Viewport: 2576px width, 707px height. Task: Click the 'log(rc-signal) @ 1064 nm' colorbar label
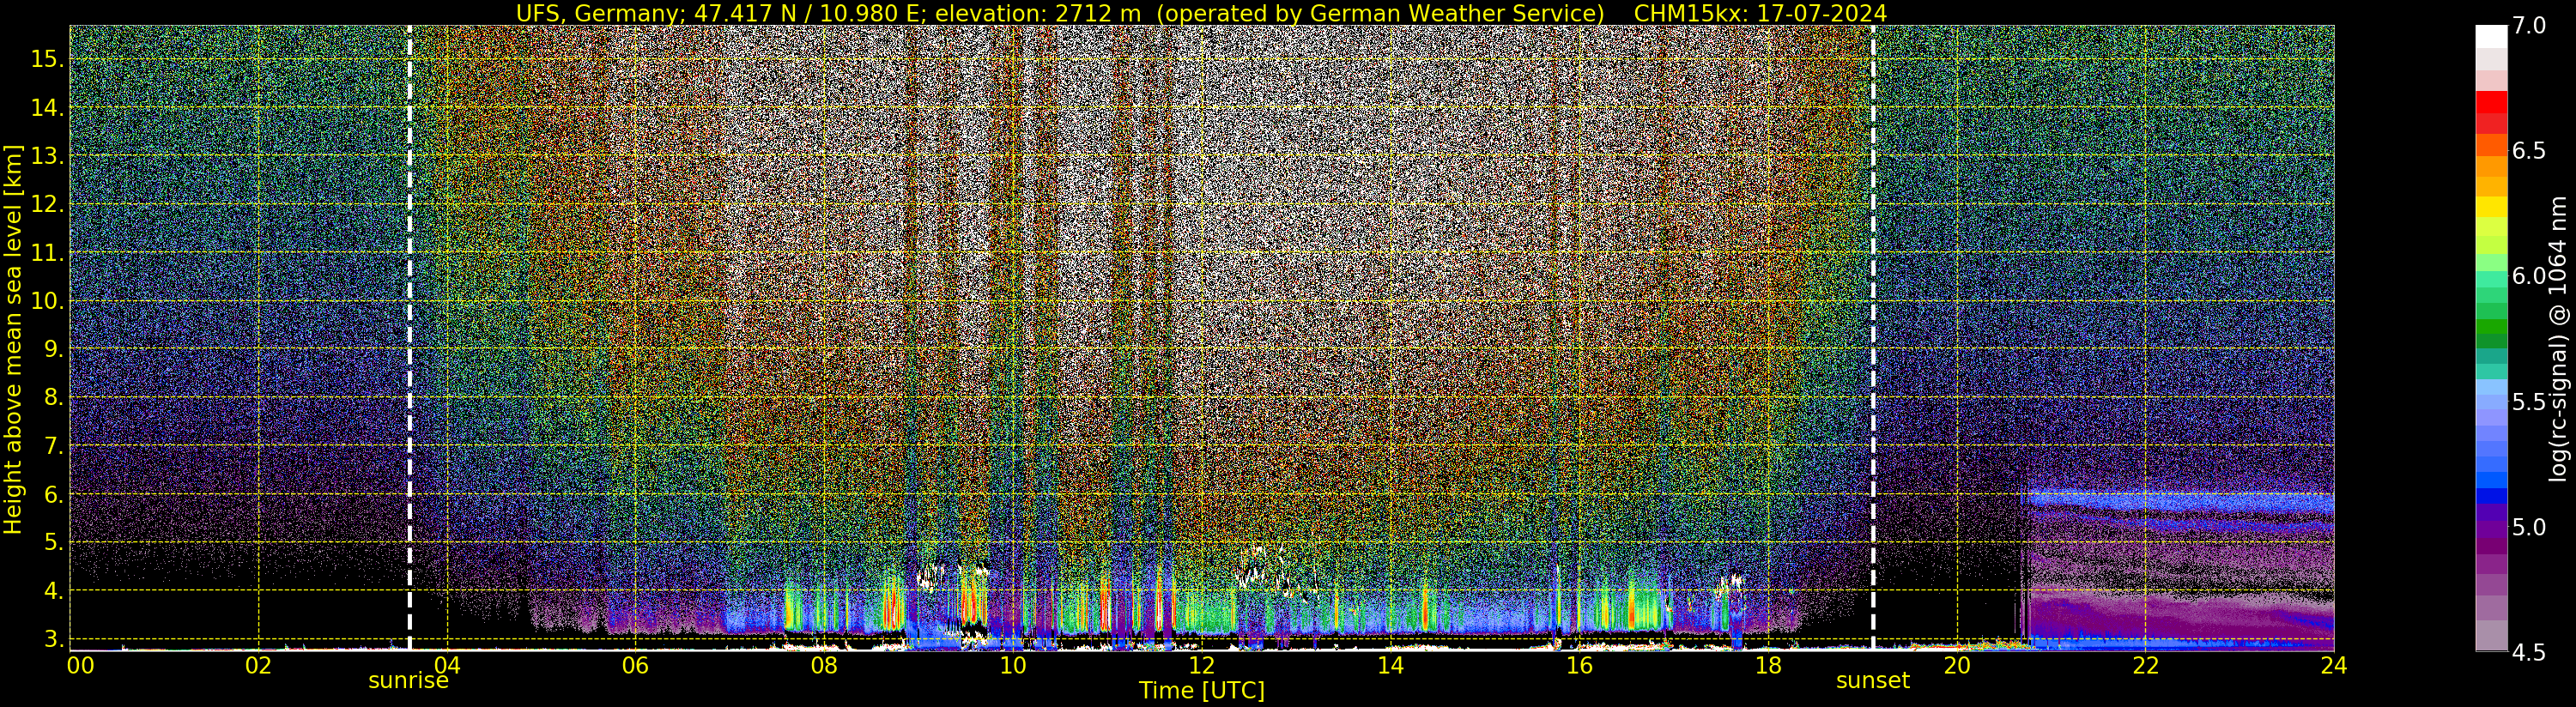[2558, 338]
